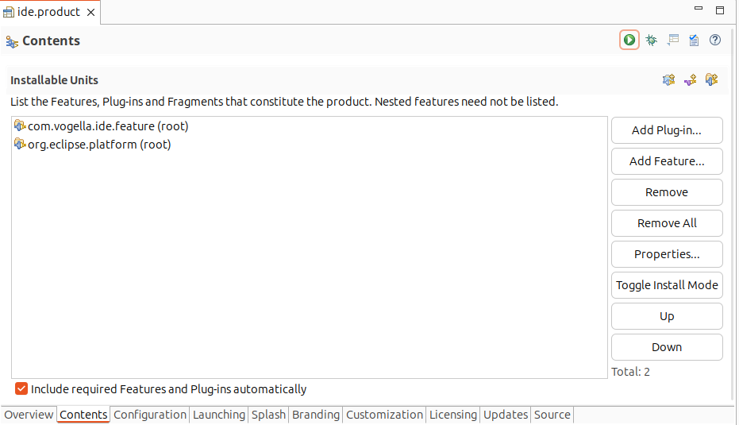Close the ide.product editor tab
The image size is (739, 425).
pos(91,12)
